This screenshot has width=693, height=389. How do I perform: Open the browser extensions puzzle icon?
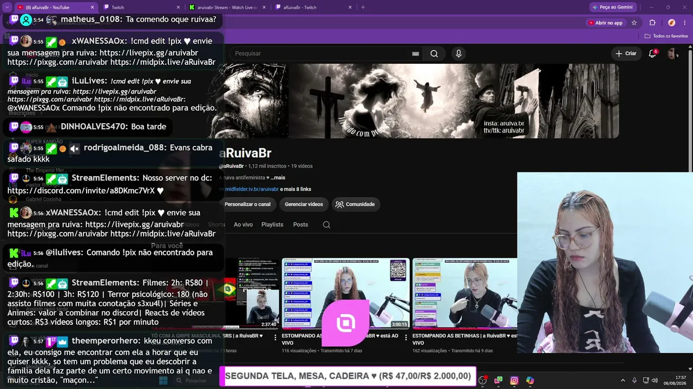coord(652,23)
